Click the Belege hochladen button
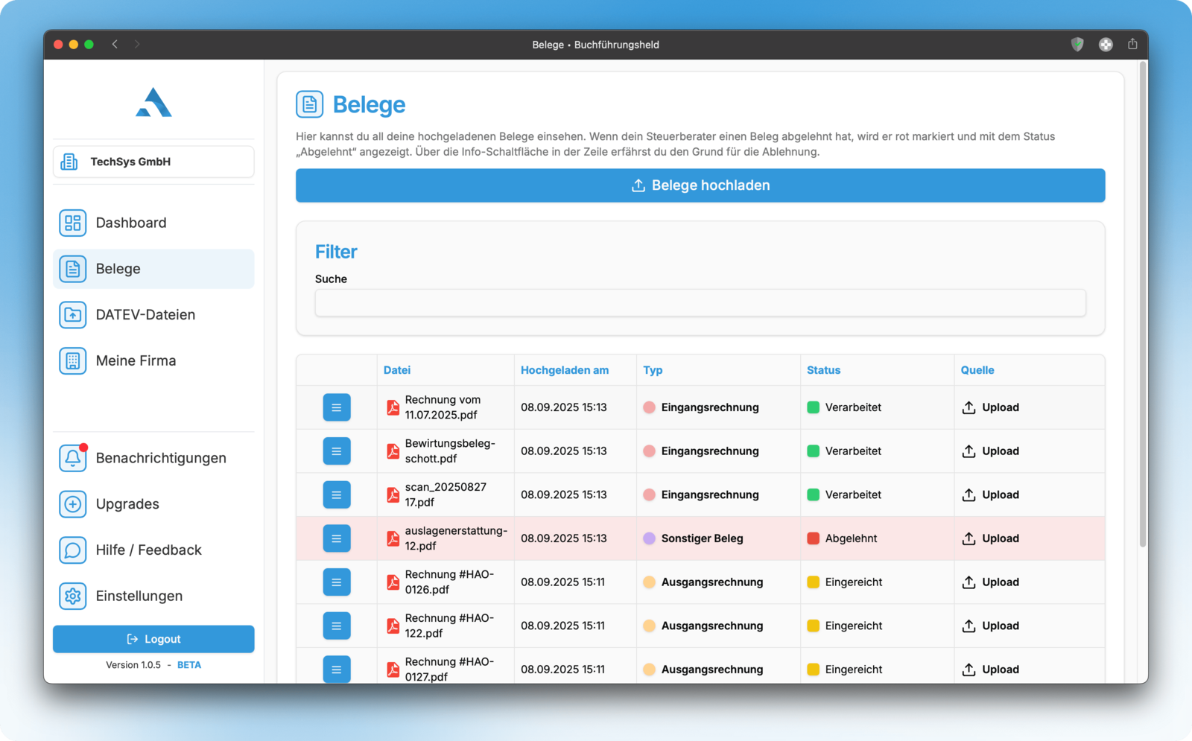This screenshot has width=1192, height=741. (x=700, y=185)
